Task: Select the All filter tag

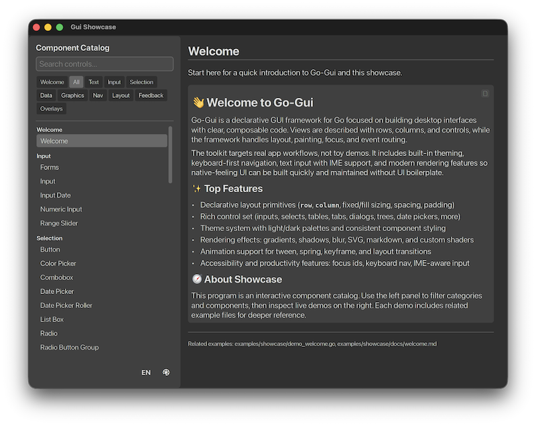Action: [76, 82]
